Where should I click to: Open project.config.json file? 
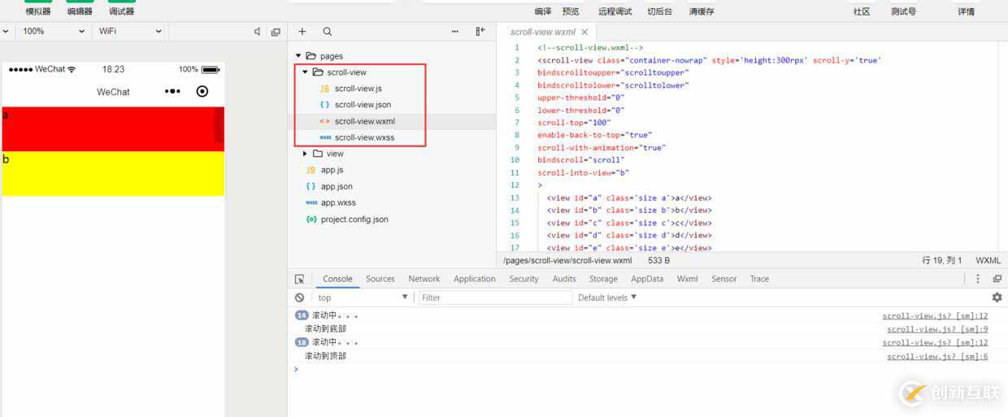pyautogui.click(x=354, y=219)
